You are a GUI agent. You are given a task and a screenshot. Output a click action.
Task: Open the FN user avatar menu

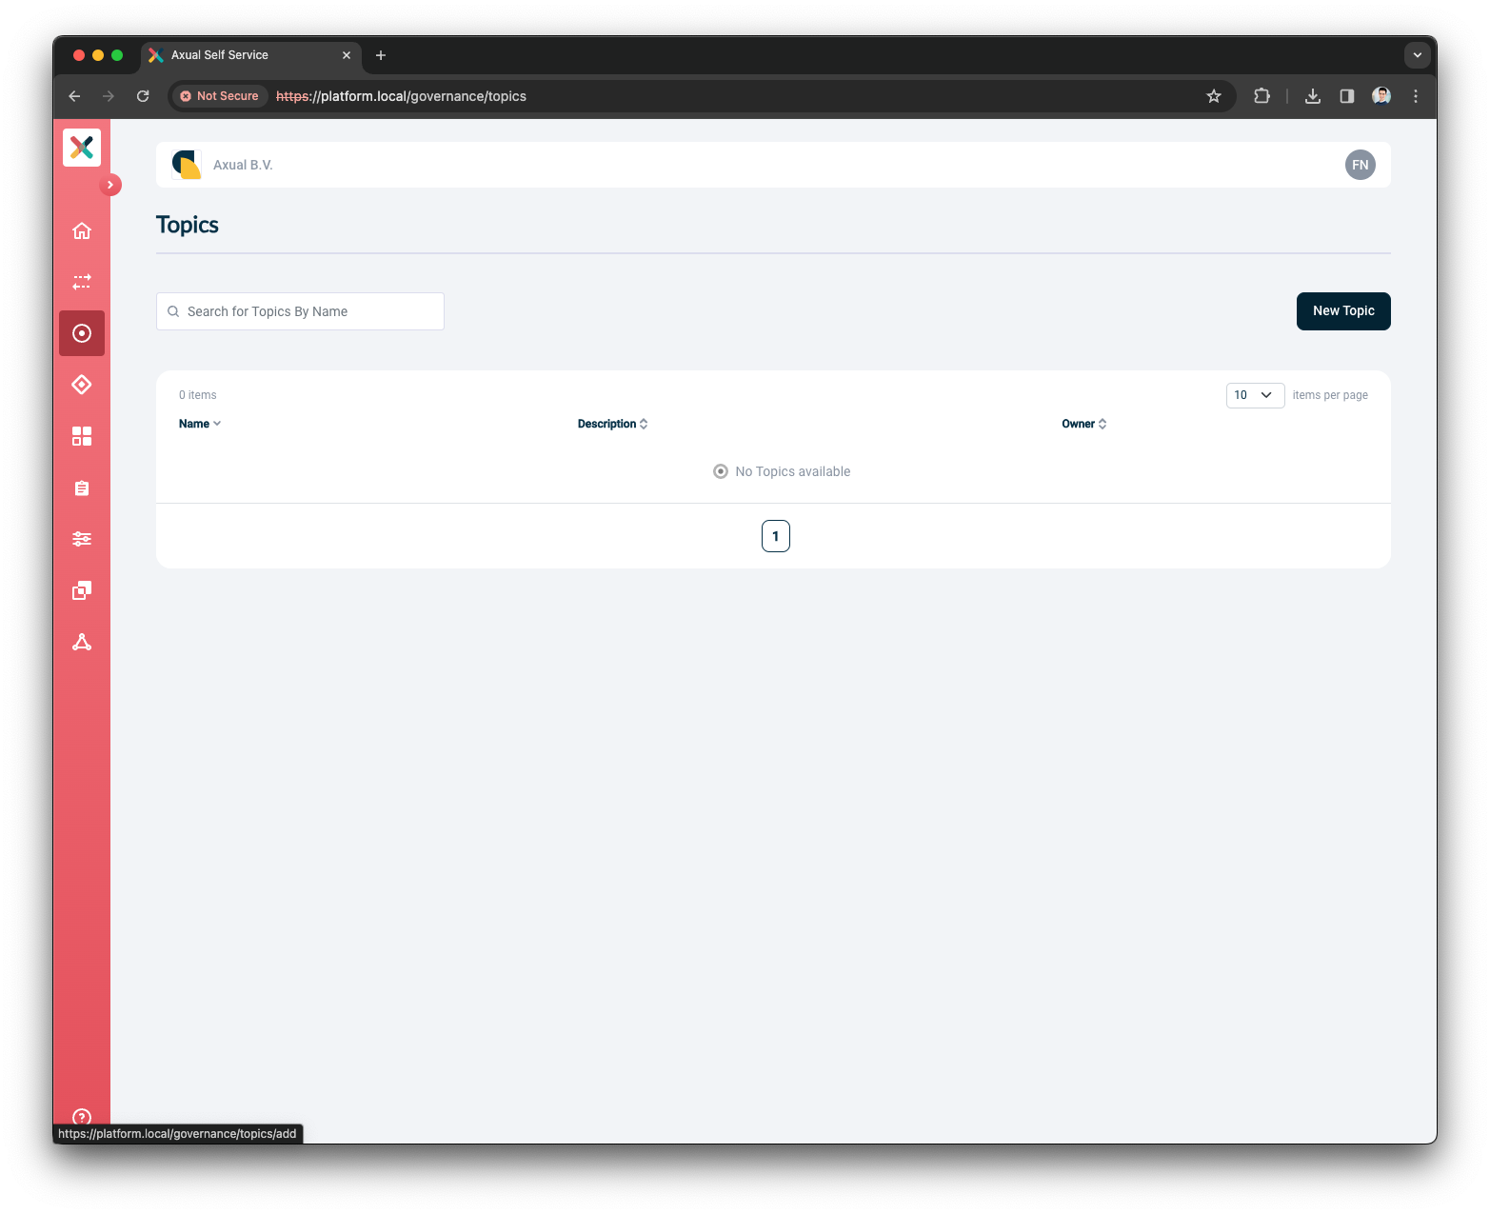click(x=1360, y=165)
